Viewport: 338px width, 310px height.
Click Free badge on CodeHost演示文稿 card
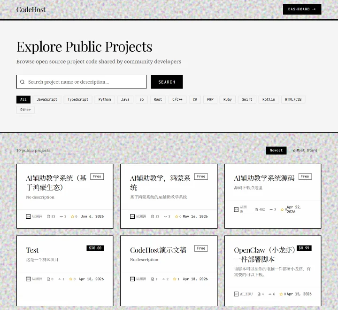[201, 248]
